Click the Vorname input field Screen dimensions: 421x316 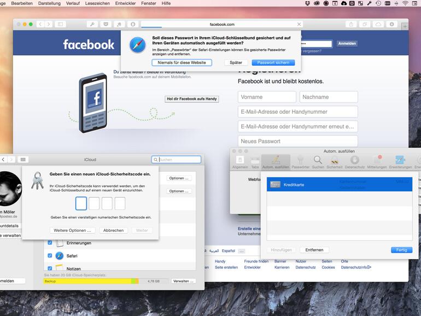tap(266, 97)
